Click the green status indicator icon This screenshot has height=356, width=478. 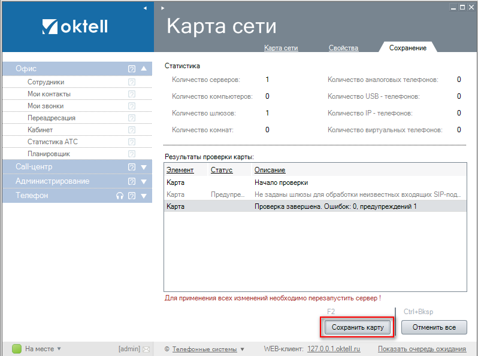click(x=17, y=349)
